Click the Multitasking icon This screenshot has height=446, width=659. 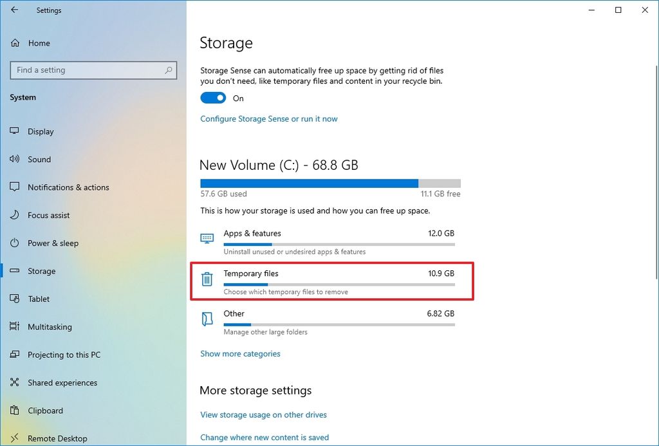[14, 326]
